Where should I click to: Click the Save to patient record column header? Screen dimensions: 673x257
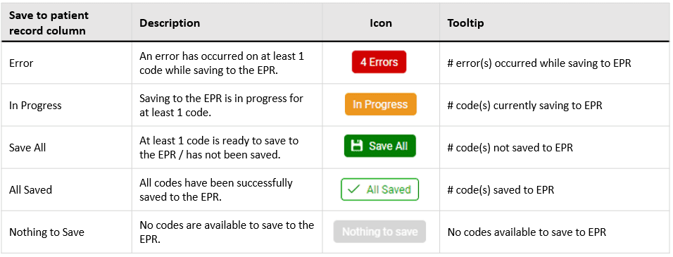pyautogui.click(x=49, y=23)
